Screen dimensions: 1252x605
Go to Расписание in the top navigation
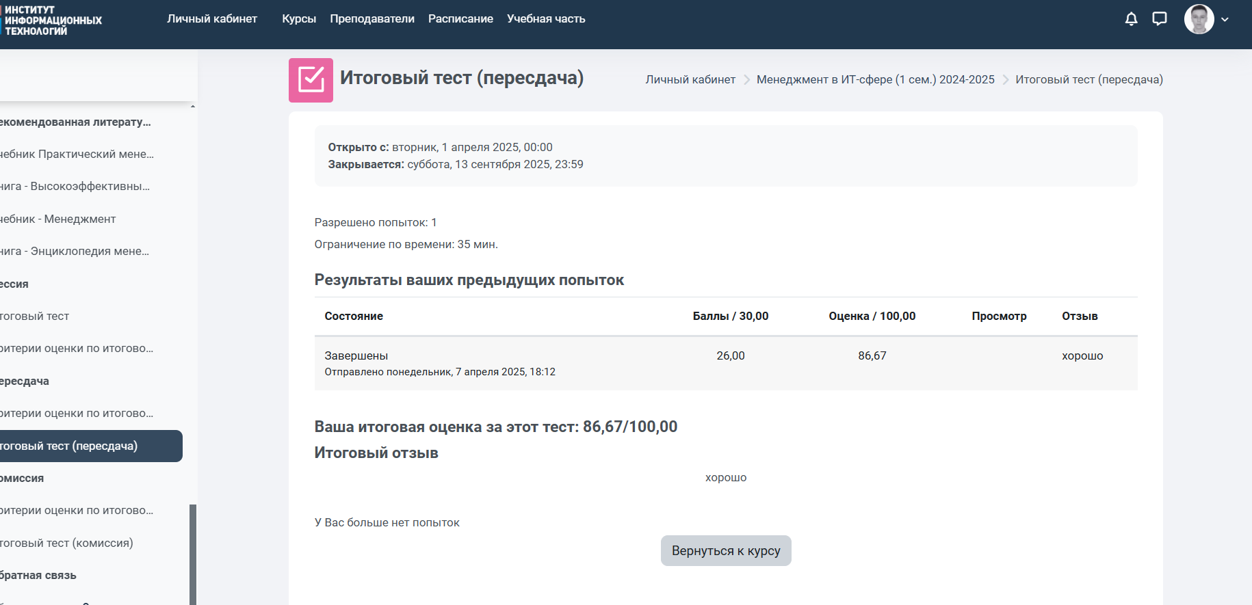point(460,19)
